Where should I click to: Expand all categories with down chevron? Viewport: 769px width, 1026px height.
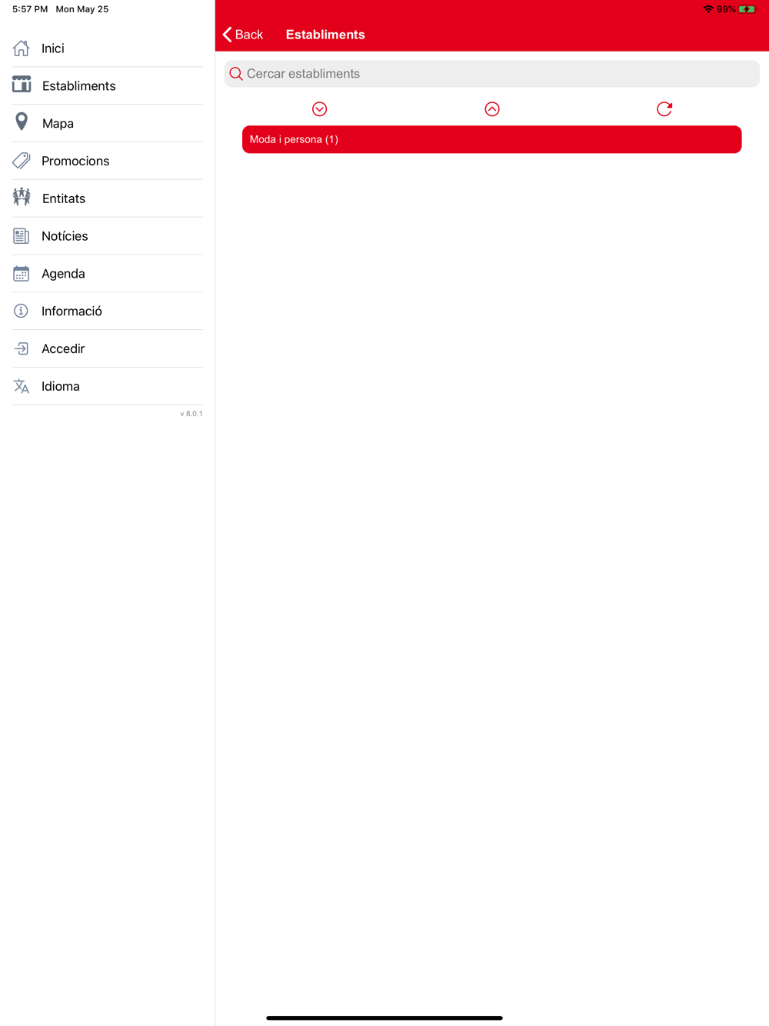[x=320, y=109]
